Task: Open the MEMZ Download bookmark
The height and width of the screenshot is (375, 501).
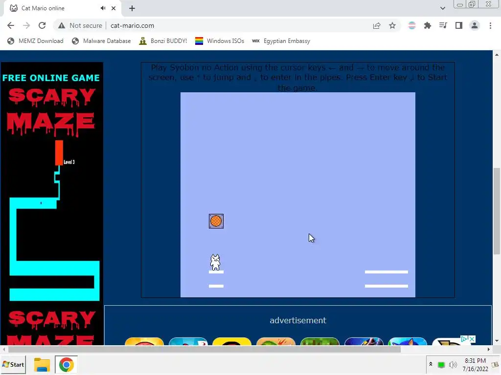Action: (x=35, y=41)
